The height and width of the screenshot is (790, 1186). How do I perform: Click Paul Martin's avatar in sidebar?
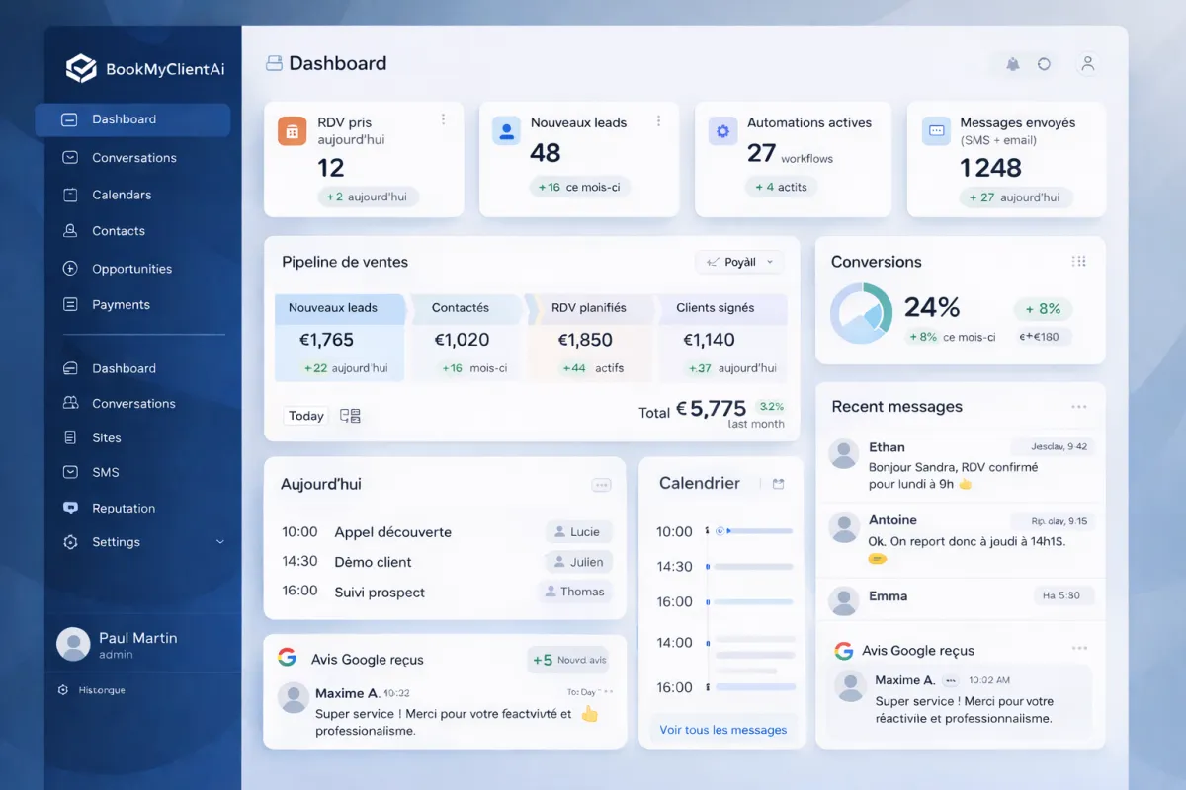pos(73,644)
